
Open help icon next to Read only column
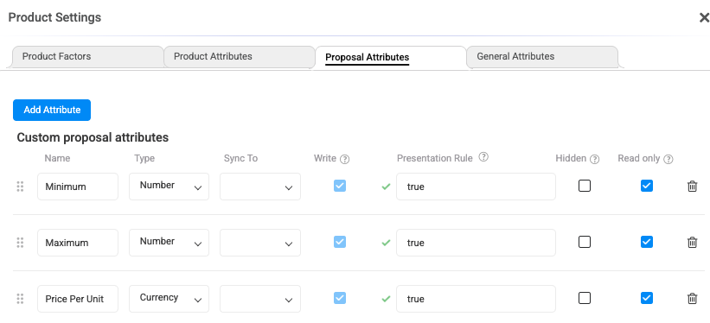[668, 159]
